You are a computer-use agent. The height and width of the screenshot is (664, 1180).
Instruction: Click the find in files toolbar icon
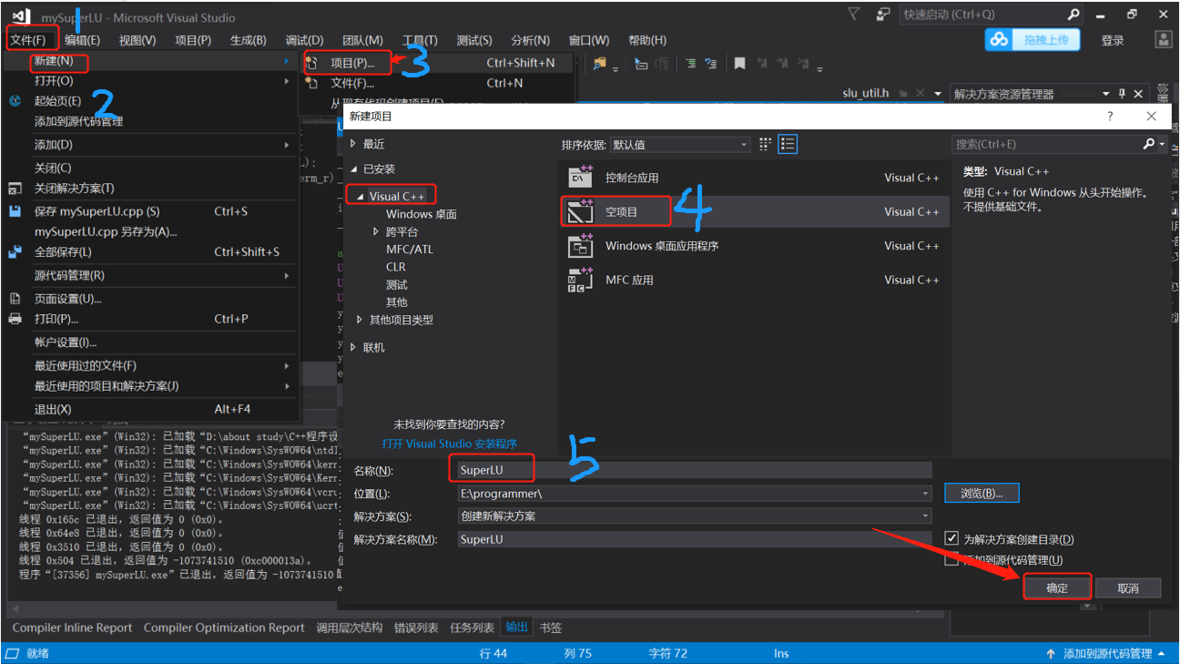coord(600,64)
